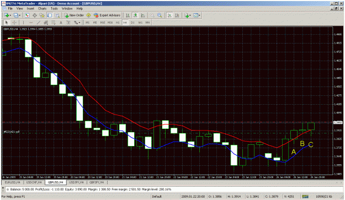The width and height of the screenshot is (345, 200).
Task: Open the View menu
Action: (x=19, y=9)
